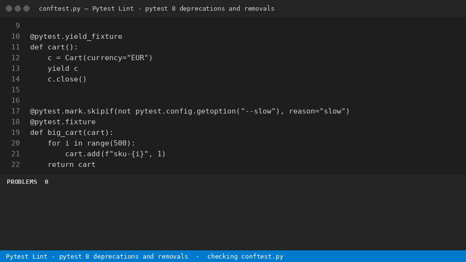This screenshot has height=262, width=466.
Task: Click line number 12 in the gutter
Action: pyautogui.click(x=16, y=58)
